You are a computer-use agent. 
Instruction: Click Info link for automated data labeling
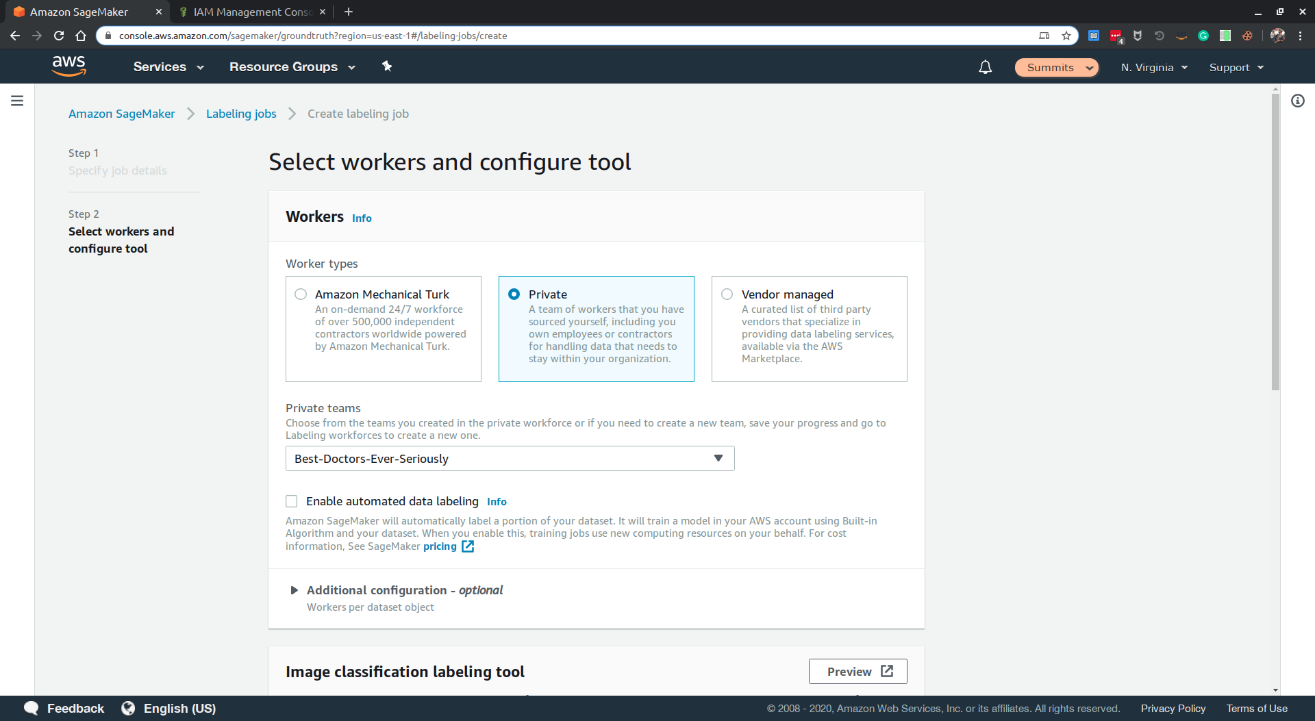497,501
